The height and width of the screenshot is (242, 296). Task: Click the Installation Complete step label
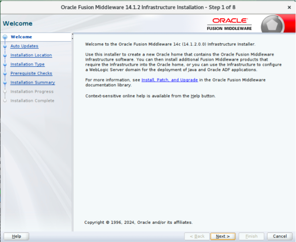[32, 101]
